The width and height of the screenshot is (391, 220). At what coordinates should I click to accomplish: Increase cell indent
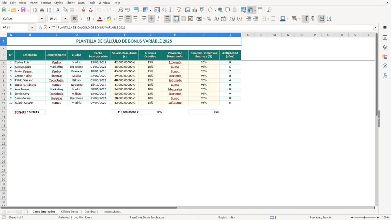[248, 19]
